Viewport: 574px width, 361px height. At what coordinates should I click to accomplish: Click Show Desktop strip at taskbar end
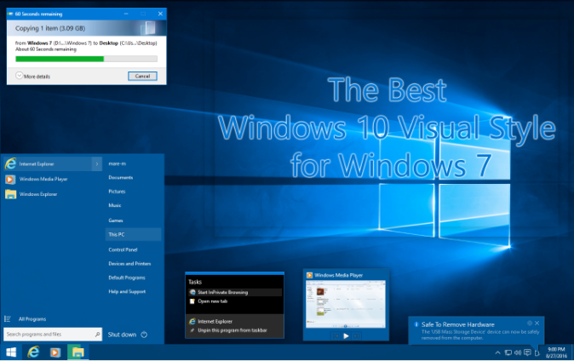pyautogui.click(x=572, y=352)
